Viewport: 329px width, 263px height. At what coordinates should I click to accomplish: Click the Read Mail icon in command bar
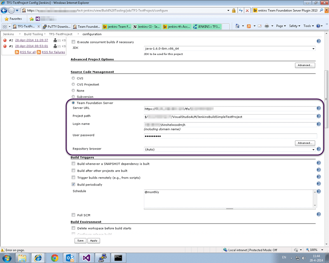[x=260, y=26]
